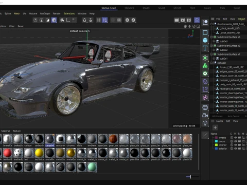Viewport: 247px width, 185px height.
Task: Open the Render menu
Action: (x=57, y=13)
